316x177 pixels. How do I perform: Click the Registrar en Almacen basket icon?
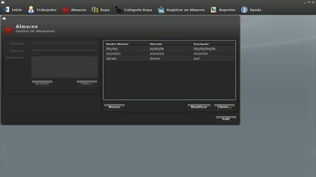point(161,10)
